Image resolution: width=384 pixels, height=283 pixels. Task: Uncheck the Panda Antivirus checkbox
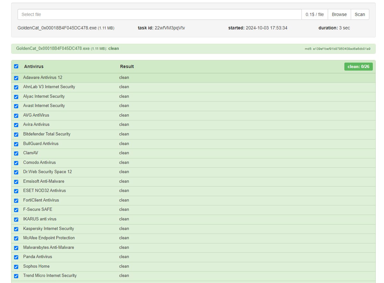point(16,257)
